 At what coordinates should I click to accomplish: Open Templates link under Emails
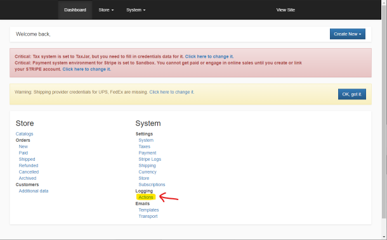point(148,210)
